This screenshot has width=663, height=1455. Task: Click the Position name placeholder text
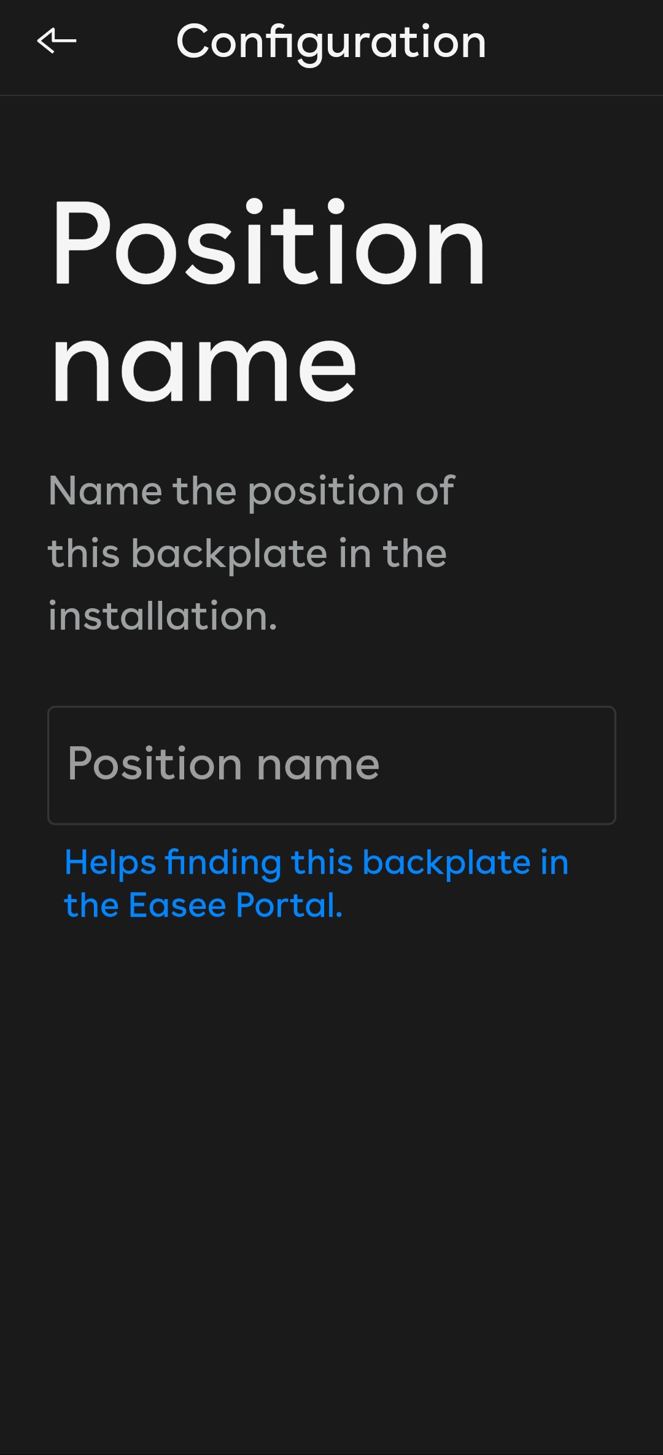tap(223, 765)
